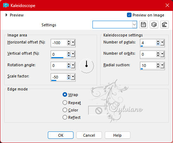Click the Kaleidoscope icon in title bar
This screenshot has width=173, height=143.
(x=6, y=5)
